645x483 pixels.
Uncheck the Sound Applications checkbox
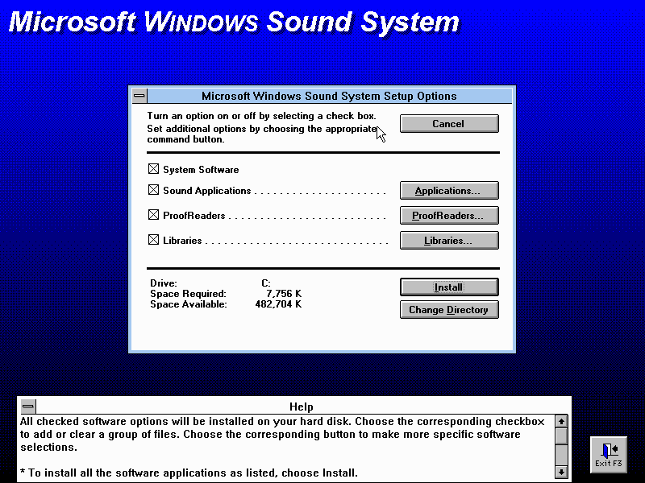(x=153, y=191)
